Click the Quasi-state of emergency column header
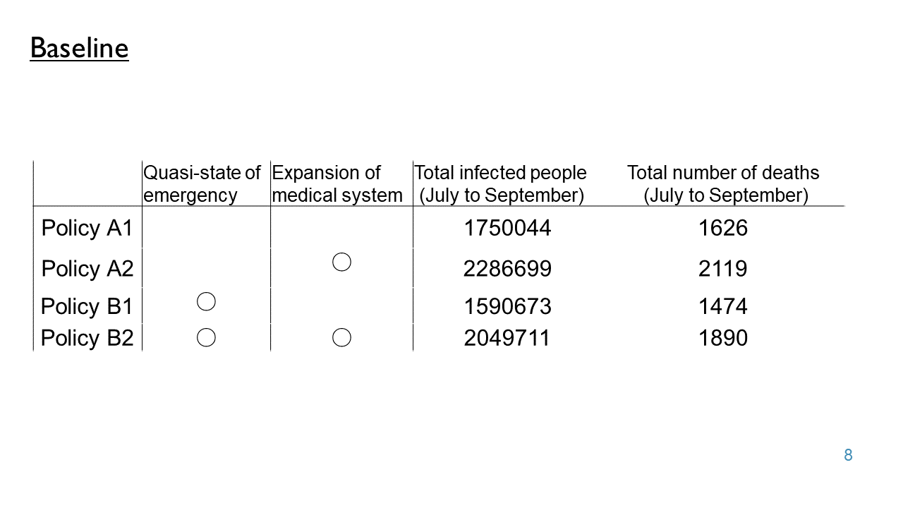Viewport: 903px width, 508px height. pyautogui.click(x=202, y=184)
